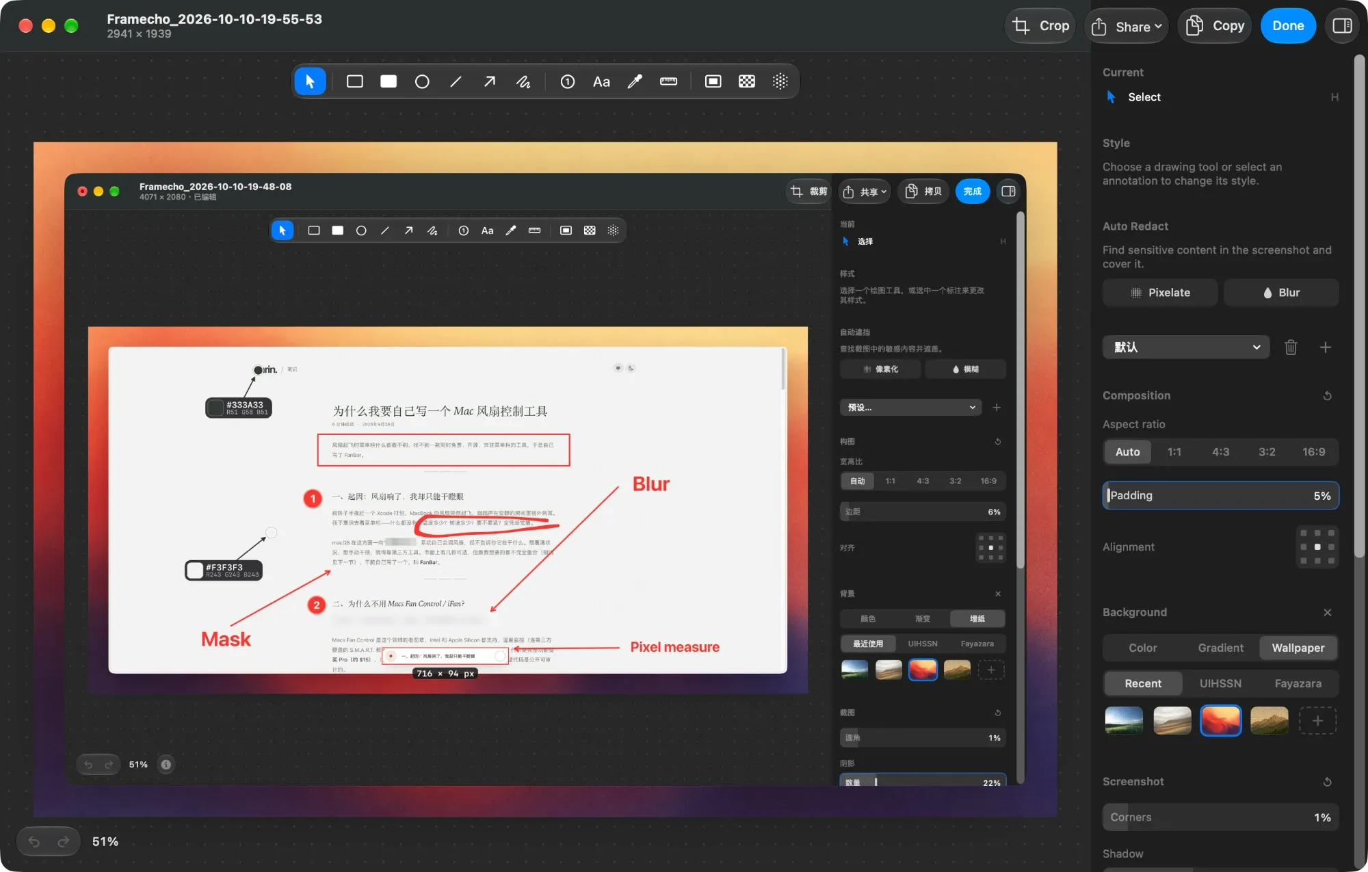Set aspect ratio to 3:2
Screen dimensions: 1368x872
(x=1267, y=451)
